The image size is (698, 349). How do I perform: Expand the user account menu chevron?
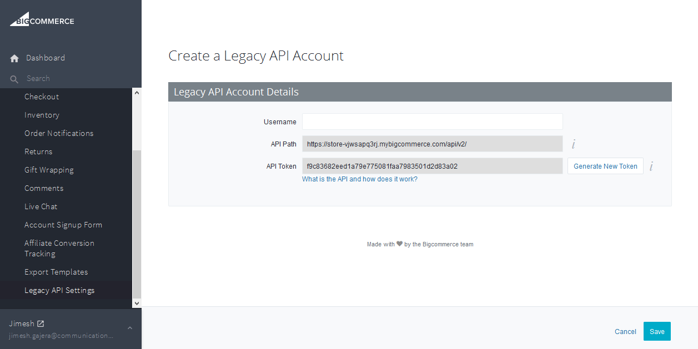pyautogui.click(x=130, y=328)
